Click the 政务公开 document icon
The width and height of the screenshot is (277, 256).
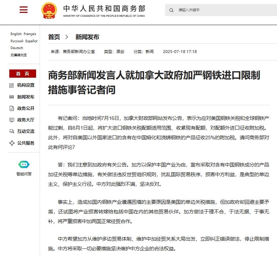(x=11, y=108)
